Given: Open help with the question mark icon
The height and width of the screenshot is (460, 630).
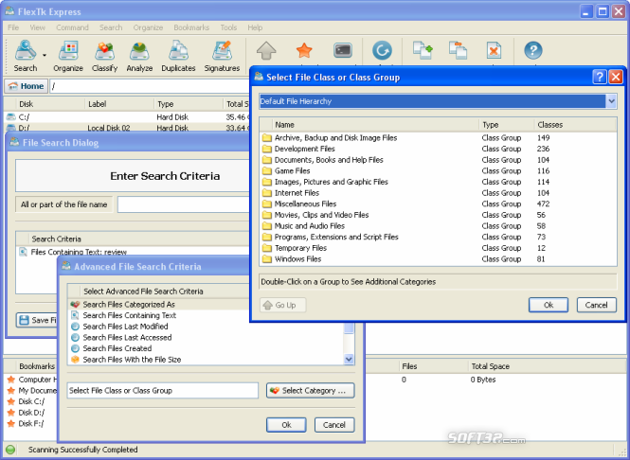Looking at the screenshot, I should click(x=533, y=50).
